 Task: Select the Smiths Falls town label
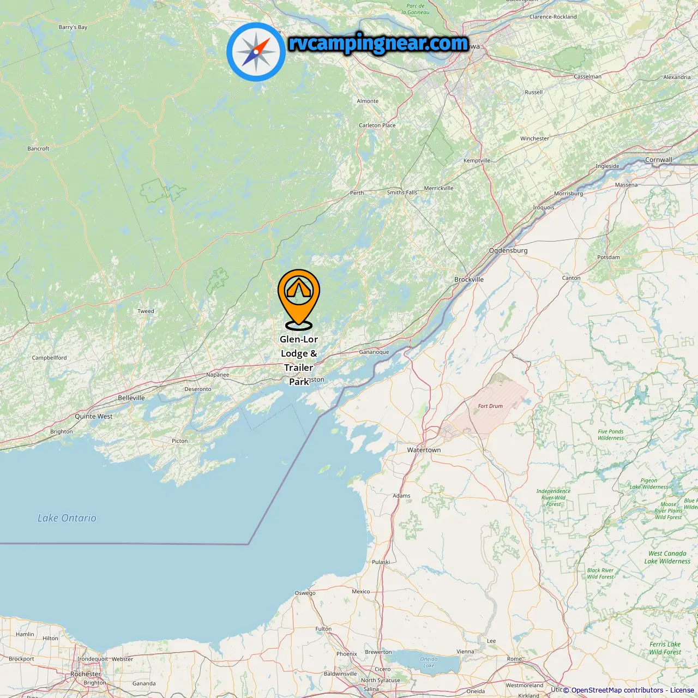pyautogui.click(x=402, y=192)
